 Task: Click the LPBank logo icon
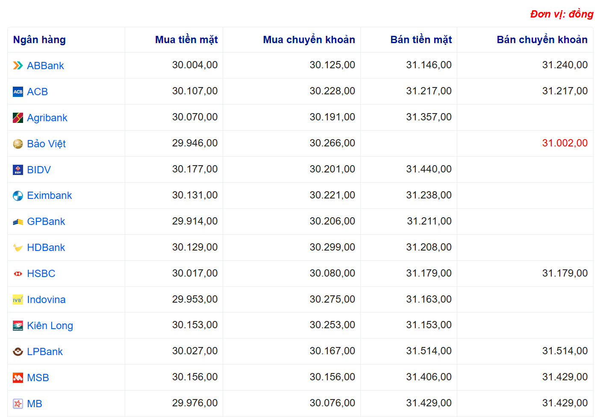[18, 352]
